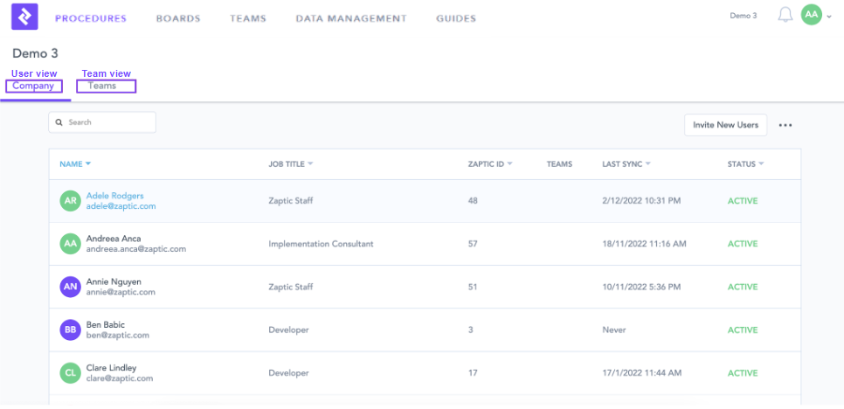The height and width of the screenshot is (409, 844).
Task: Click the CL avatar for Clare Lindley
Action: (70, 373)
